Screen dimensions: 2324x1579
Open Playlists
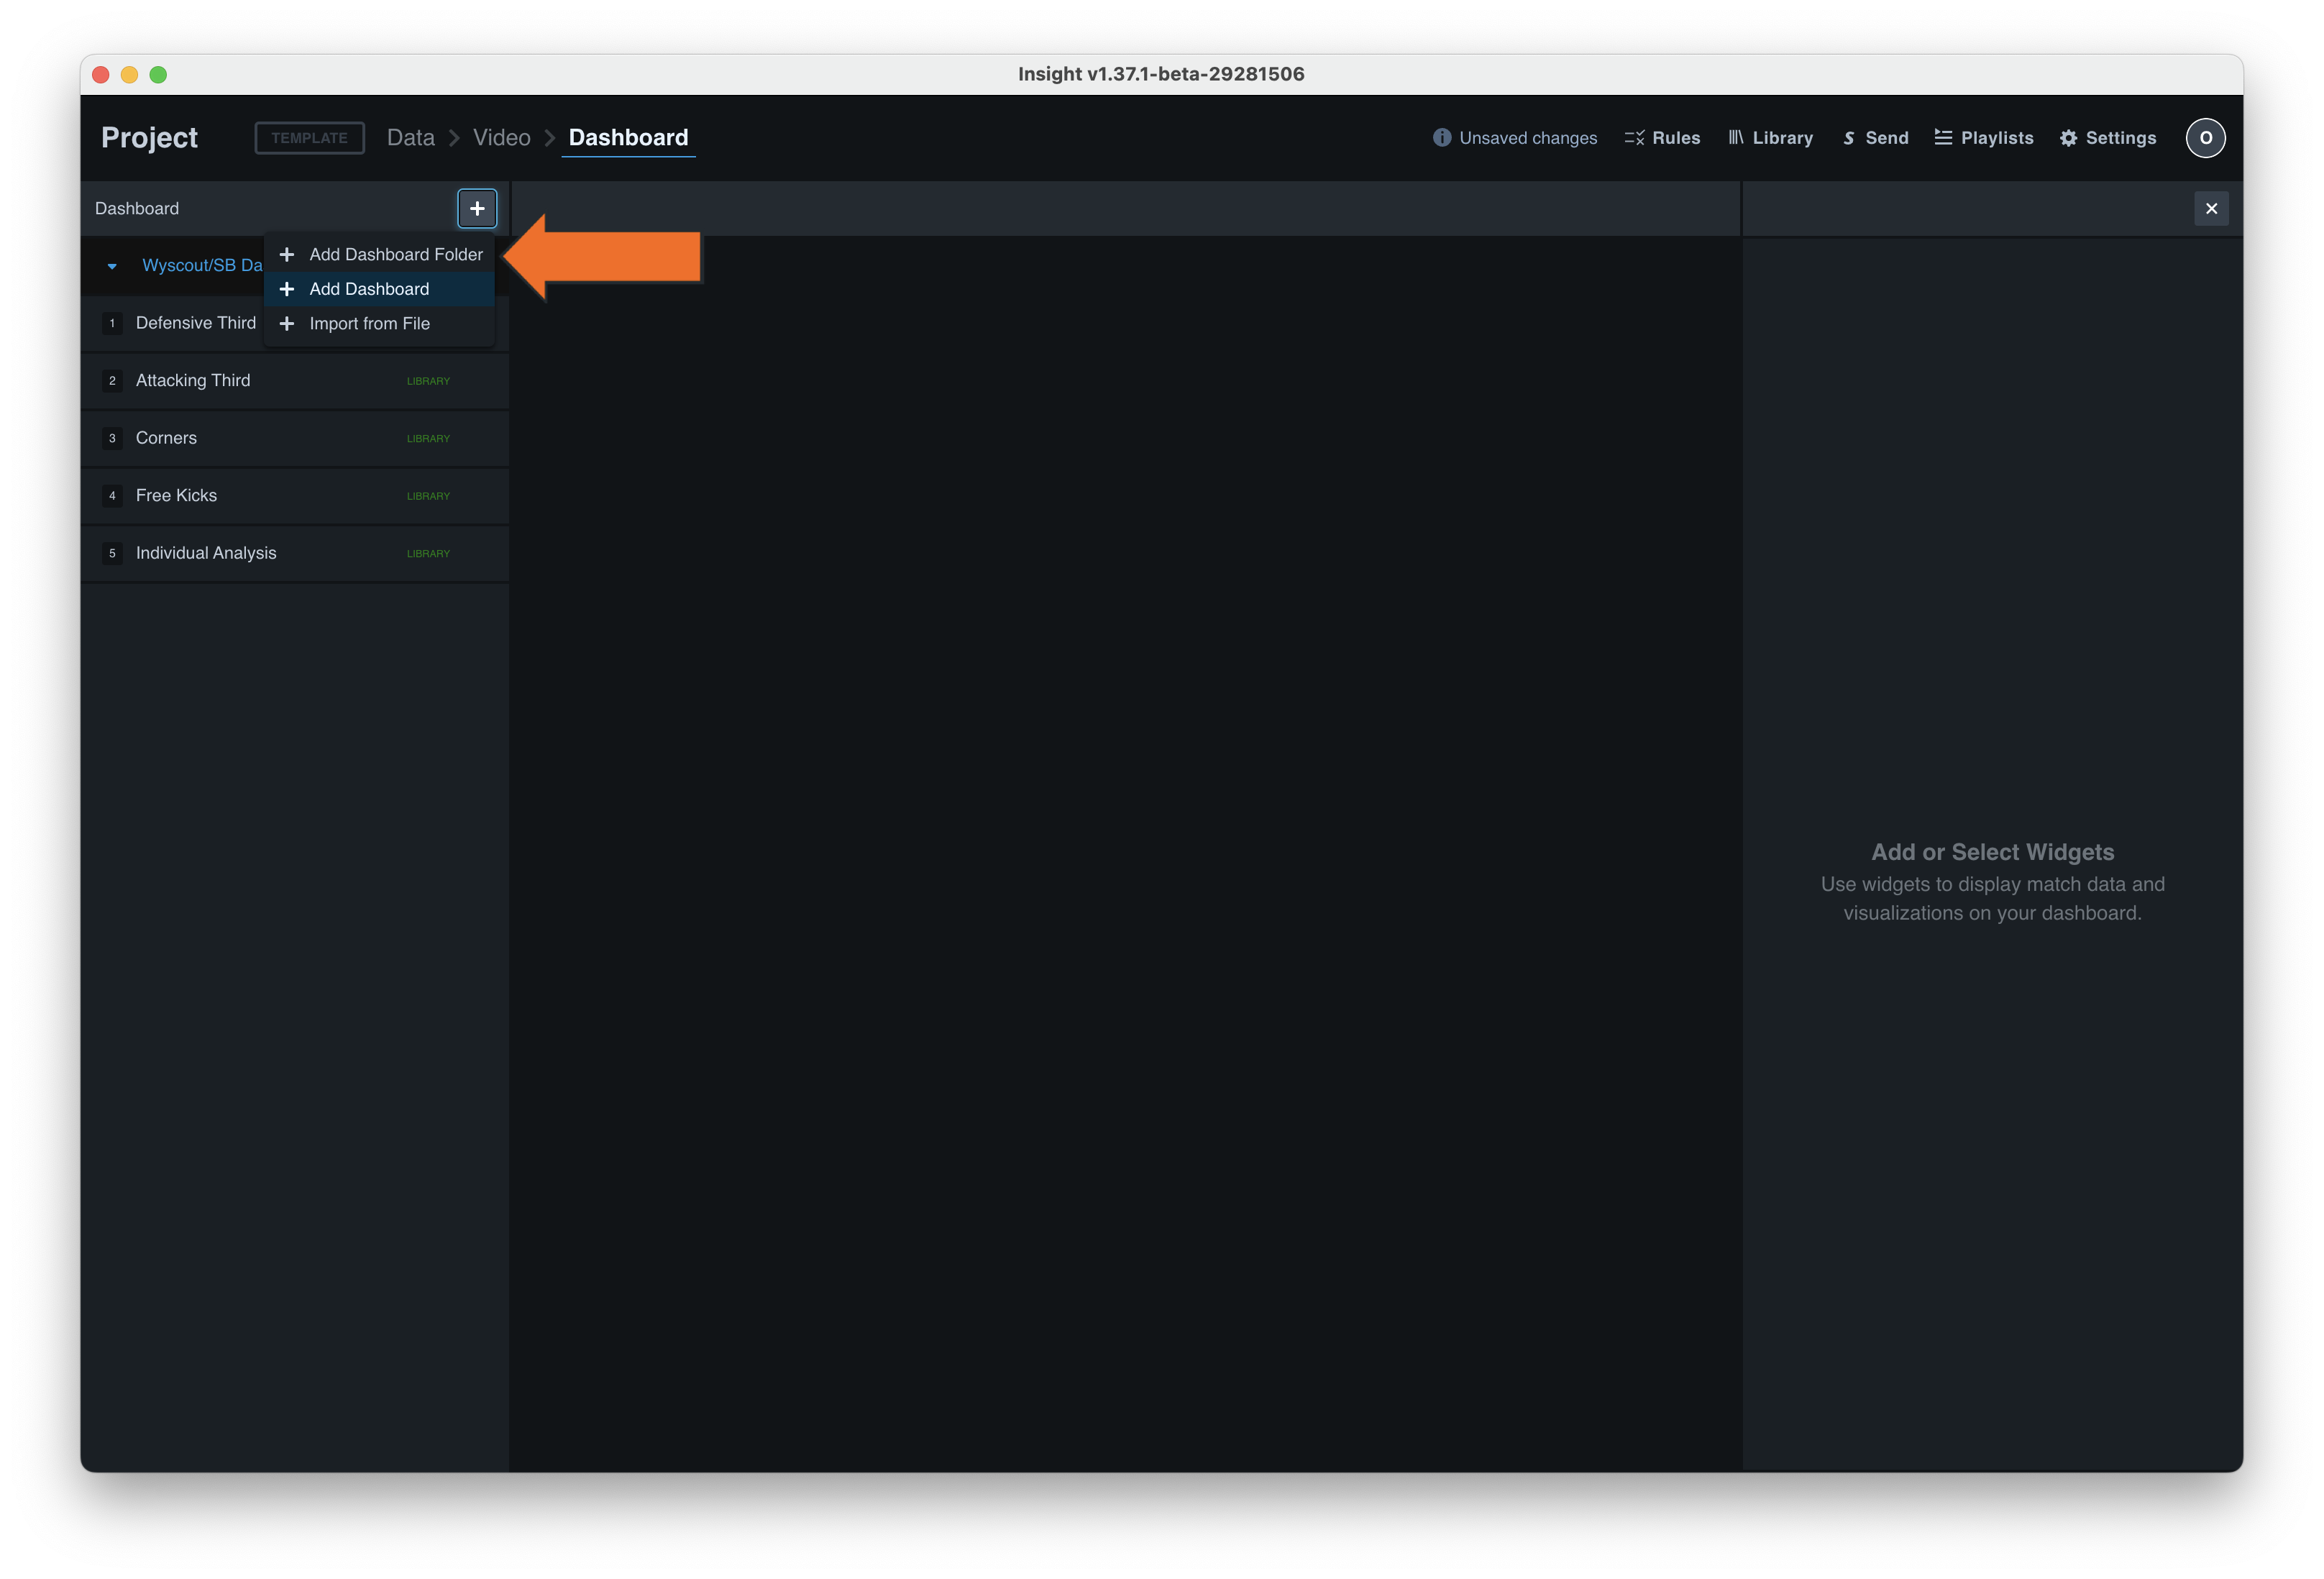point(1984,138)
